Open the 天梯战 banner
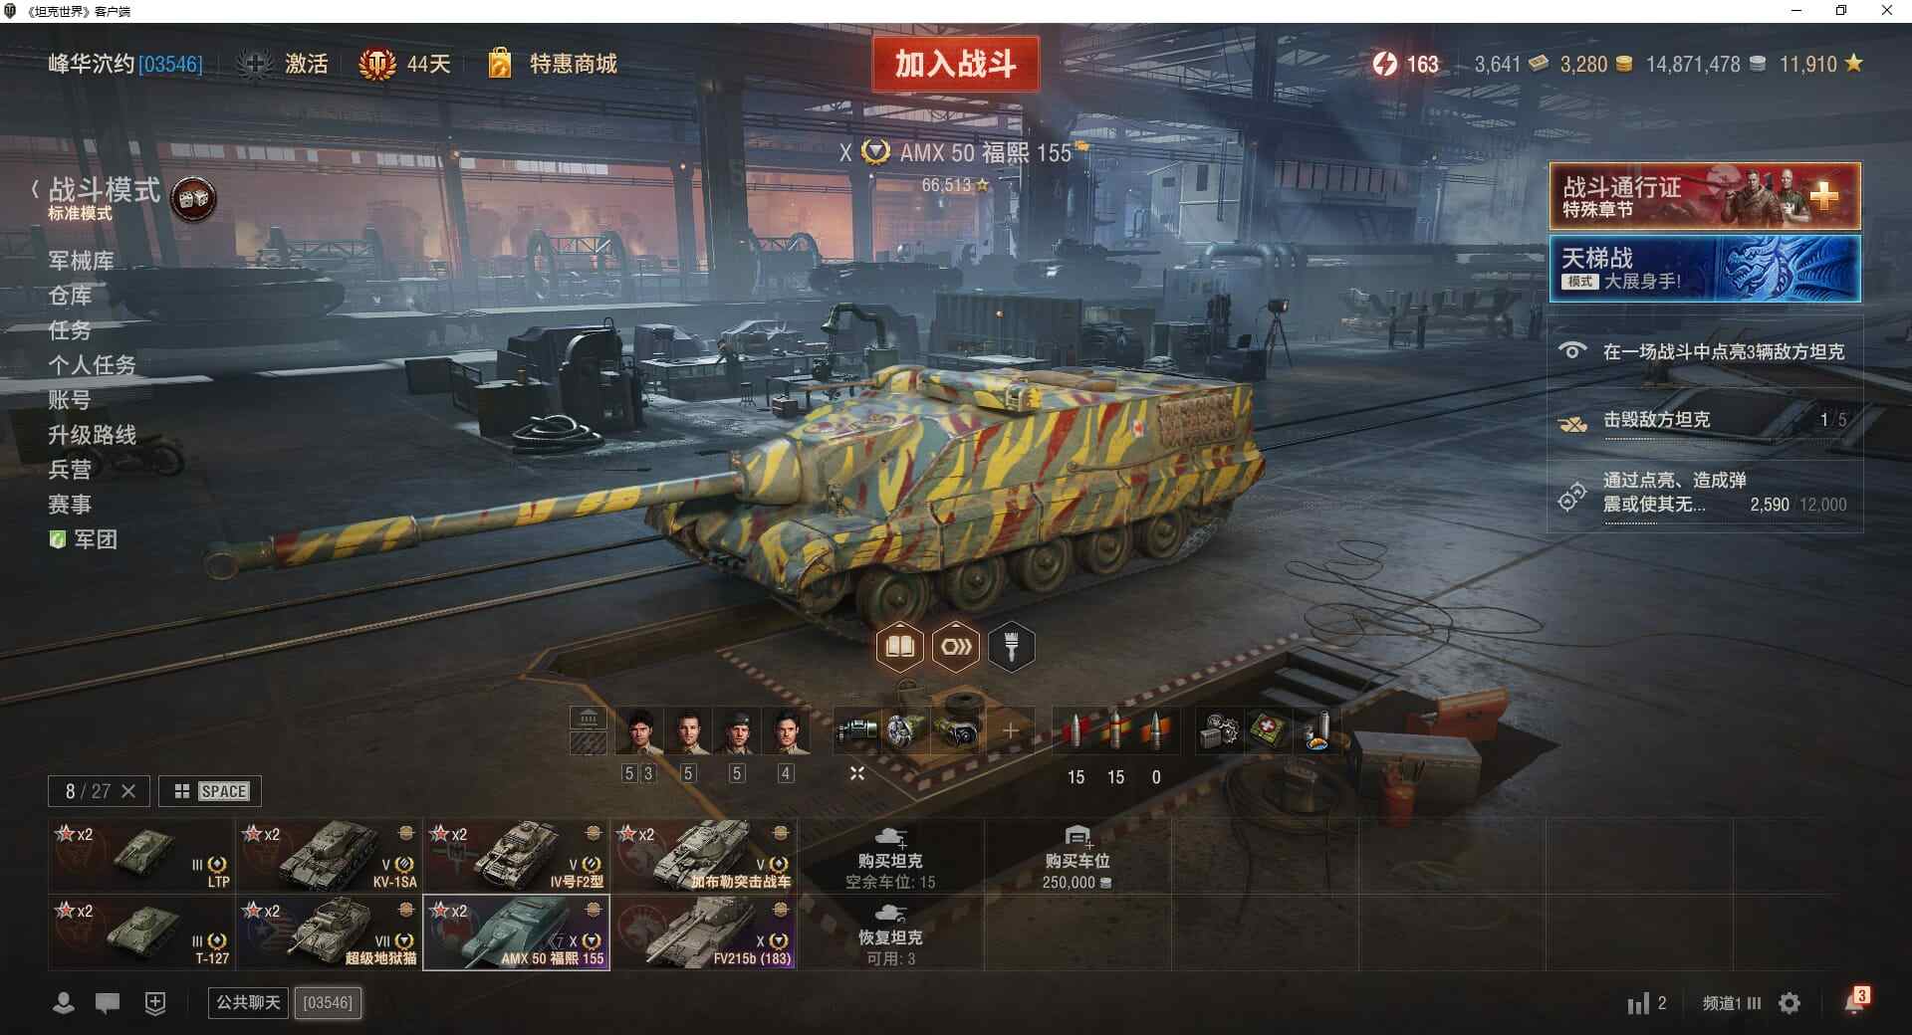The height and width of the screenshot is (1035, 1912). tap(1705, 269)
